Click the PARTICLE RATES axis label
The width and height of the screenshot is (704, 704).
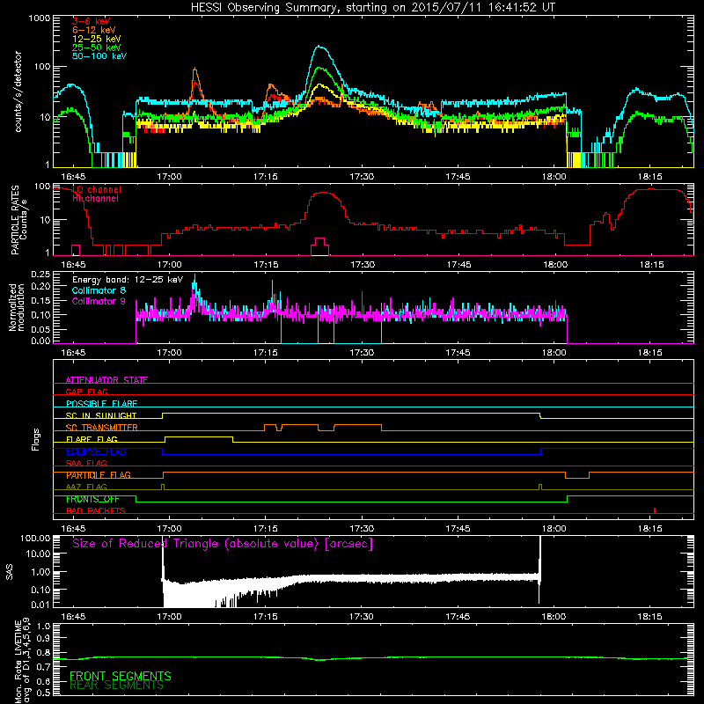click(15, 220)
